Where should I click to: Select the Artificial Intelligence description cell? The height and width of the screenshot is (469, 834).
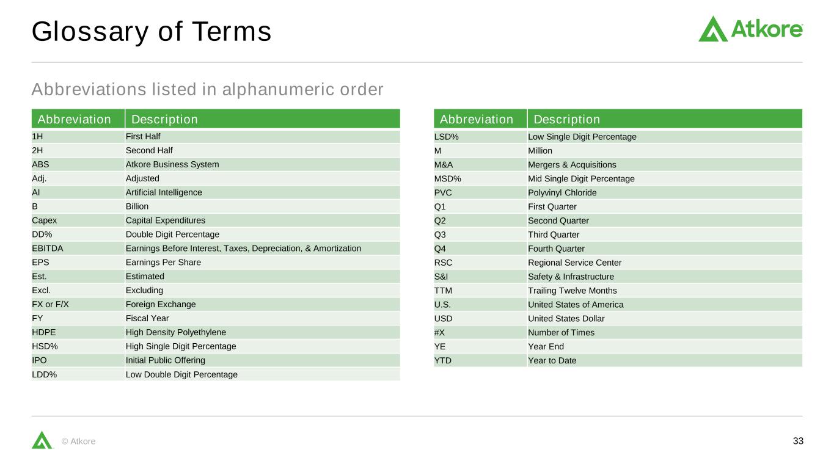point(164,192)
